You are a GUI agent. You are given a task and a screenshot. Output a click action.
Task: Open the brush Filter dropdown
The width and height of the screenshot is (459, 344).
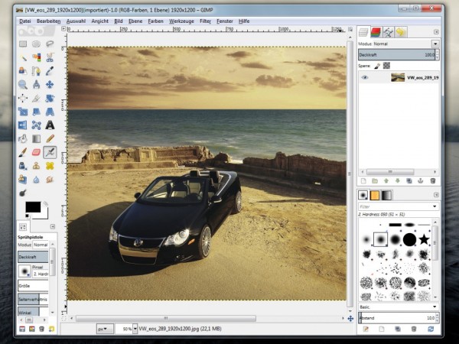(434, 206)
